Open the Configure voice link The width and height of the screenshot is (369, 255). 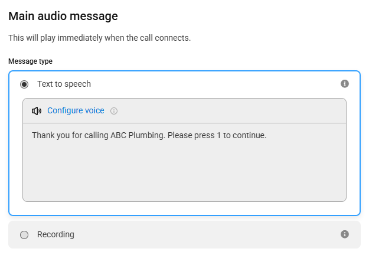point(76,110)
